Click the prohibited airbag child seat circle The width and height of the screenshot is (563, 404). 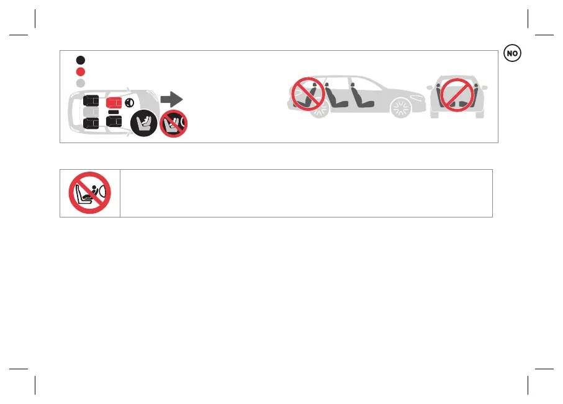[x=173, y=124]
